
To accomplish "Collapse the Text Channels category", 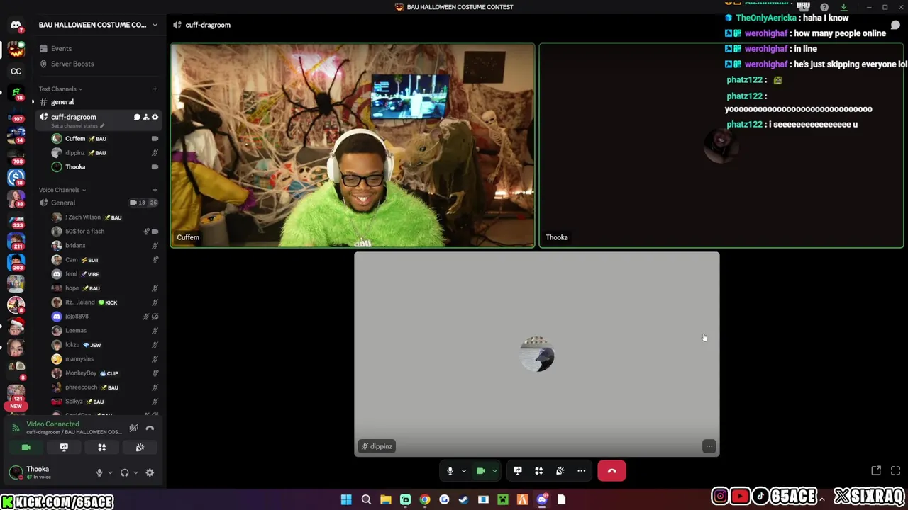I will click(60, 89).
